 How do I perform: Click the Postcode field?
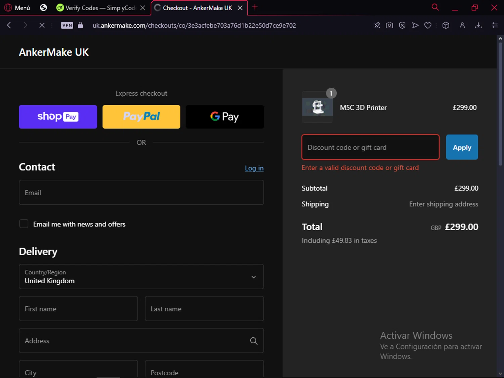[x=204, y=369]
